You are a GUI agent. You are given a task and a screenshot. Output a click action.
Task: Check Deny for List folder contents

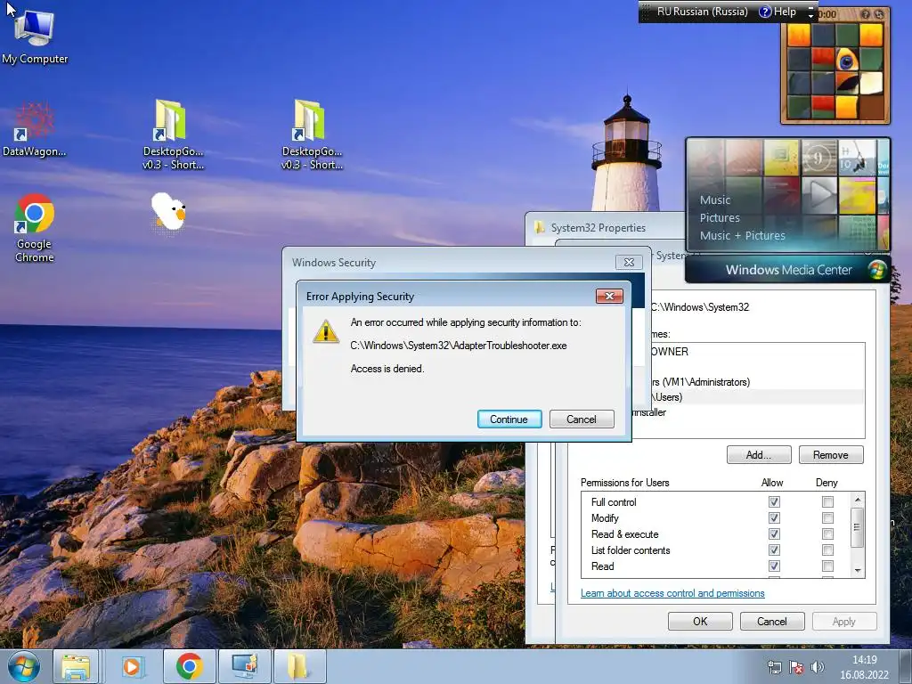pyautogui.click(x=827, y=550)
